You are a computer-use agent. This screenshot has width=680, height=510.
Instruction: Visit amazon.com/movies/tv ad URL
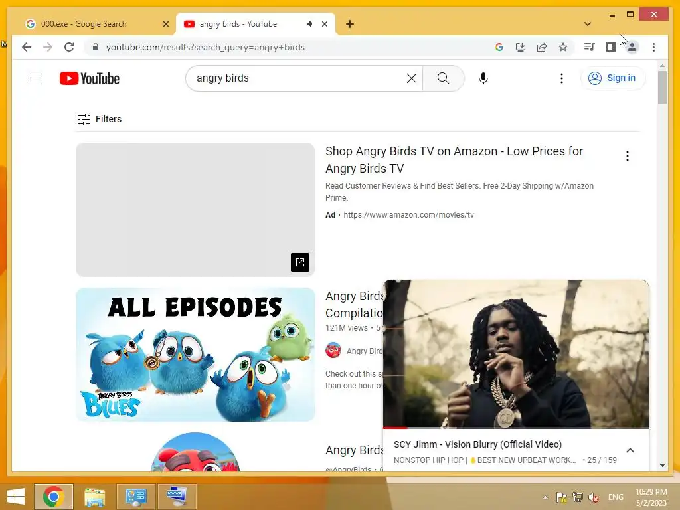click(x=408, y=215)
